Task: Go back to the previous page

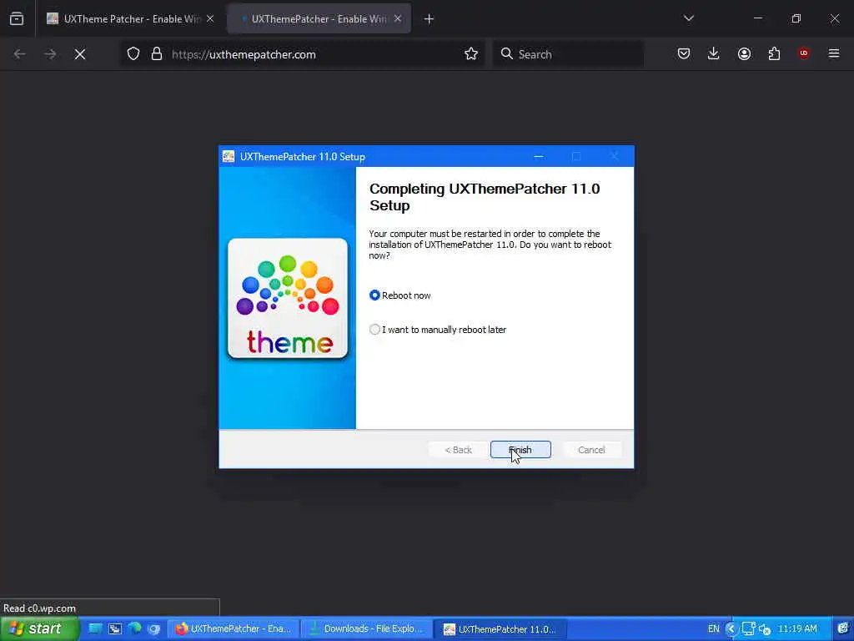Action: [x=20, y=54]
